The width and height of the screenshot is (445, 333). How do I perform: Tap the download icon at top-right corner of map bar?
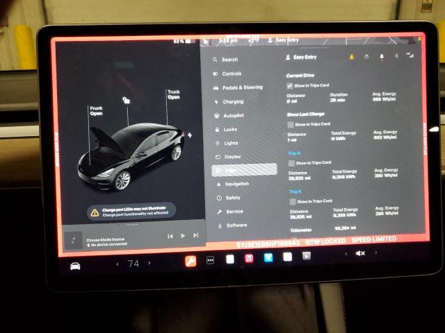[x=419, y=38]
